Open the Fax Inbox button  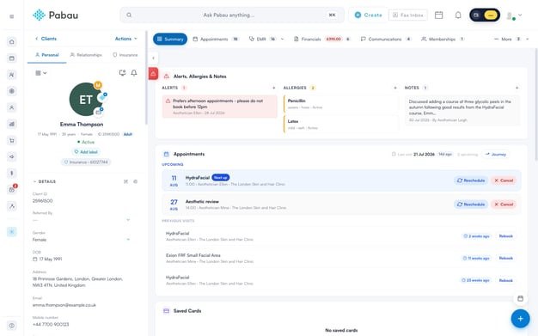pos(408,15)
